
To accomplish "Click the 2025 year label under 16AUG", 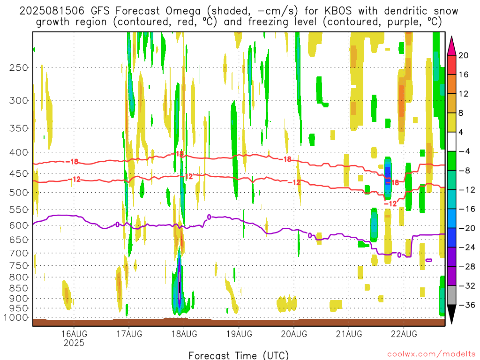I will click(x=74, y=343).
